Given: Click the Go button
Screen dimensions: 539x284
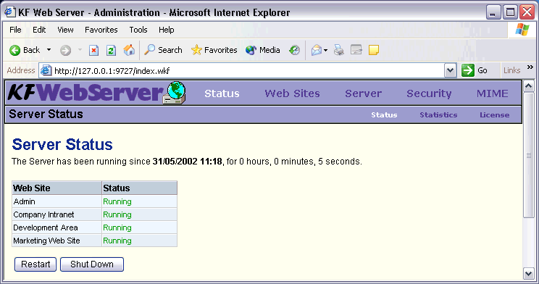Looking at the screenshot, I should pos(475,70).
